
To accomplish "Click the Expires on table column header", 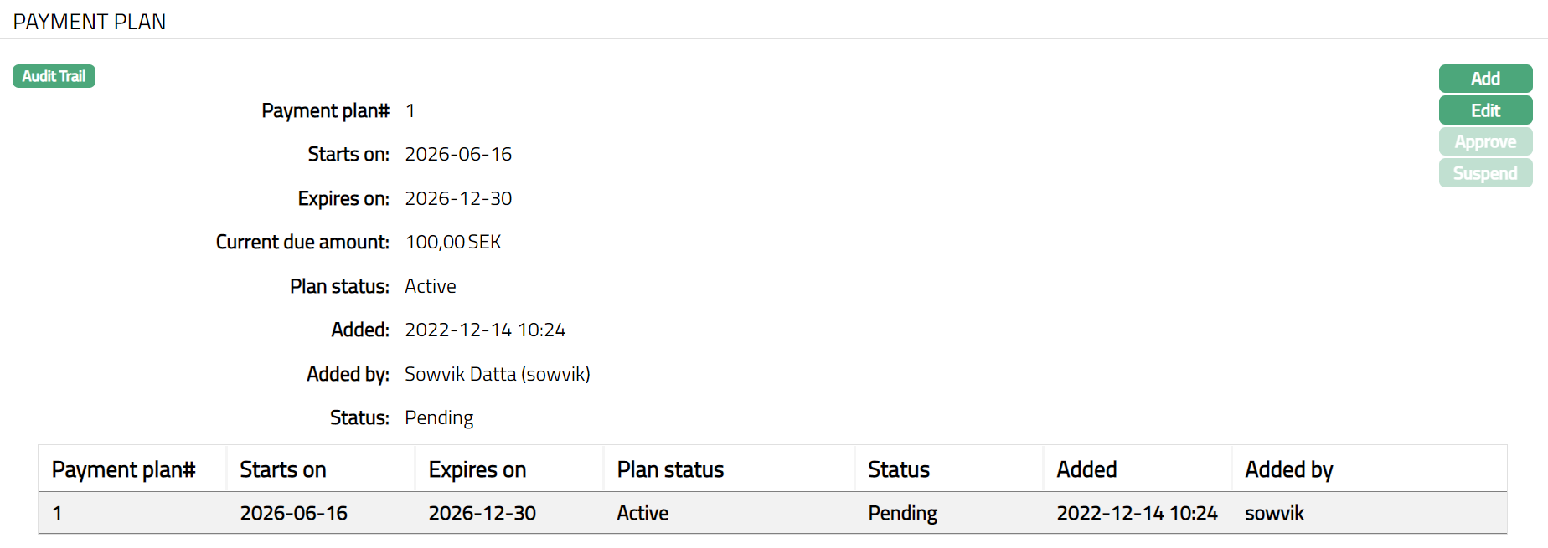I will tap(477, 469).
